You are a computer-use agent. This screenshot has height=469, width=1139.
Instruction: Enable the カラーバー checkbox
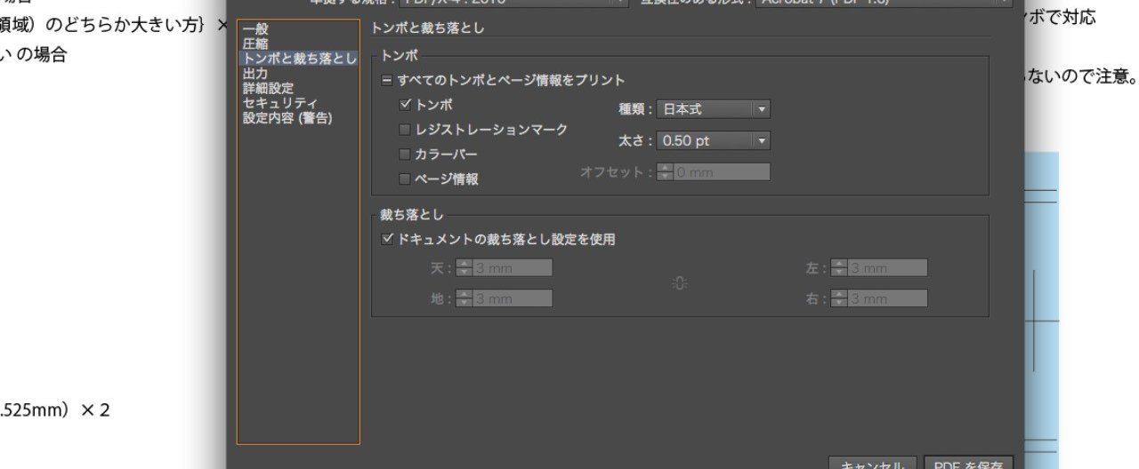pos(405,155)
